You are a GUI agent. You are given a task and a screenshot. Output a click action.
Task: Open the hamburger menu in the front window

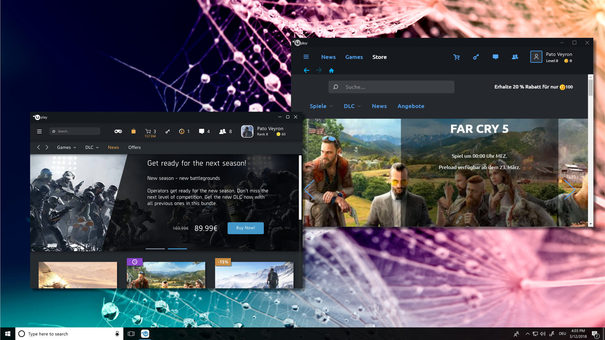pos(39,131)
